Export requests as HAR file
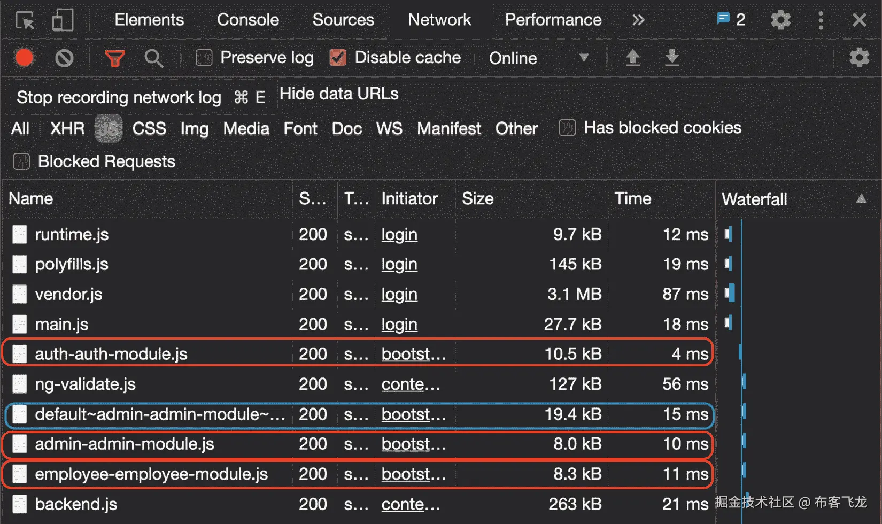882x524 pixels. 672,58
